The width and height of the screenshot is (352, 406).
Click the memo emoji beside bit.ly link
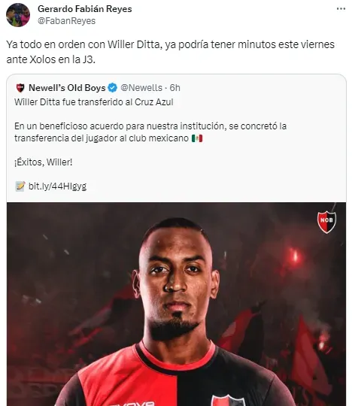(20, 186)
